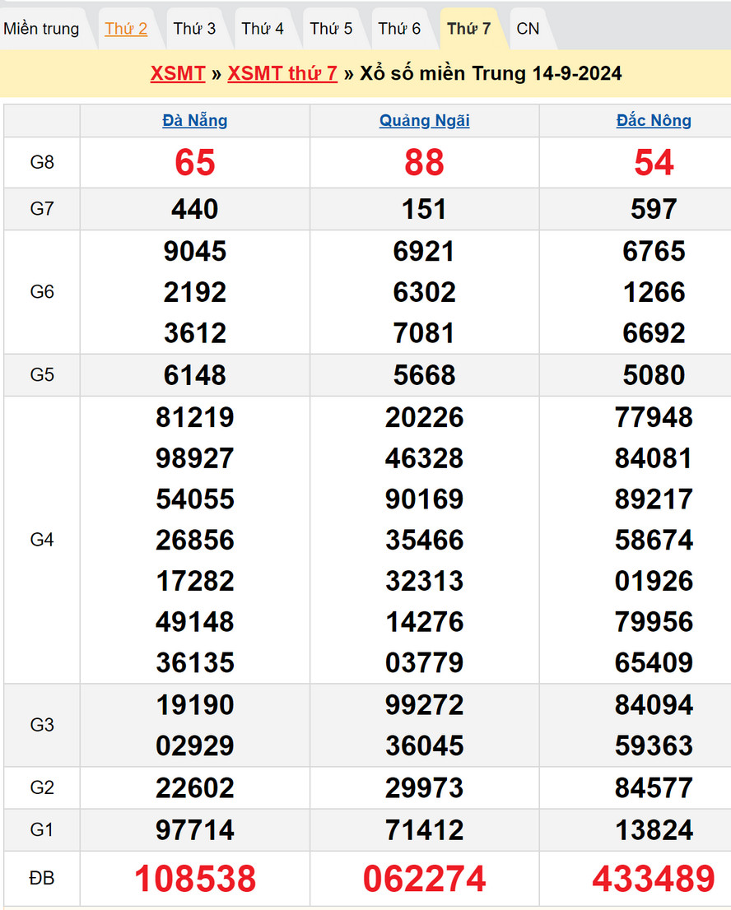Select Quảng Ngãi special prize 062274
This screenshot has height=910, width=731.
424,879
